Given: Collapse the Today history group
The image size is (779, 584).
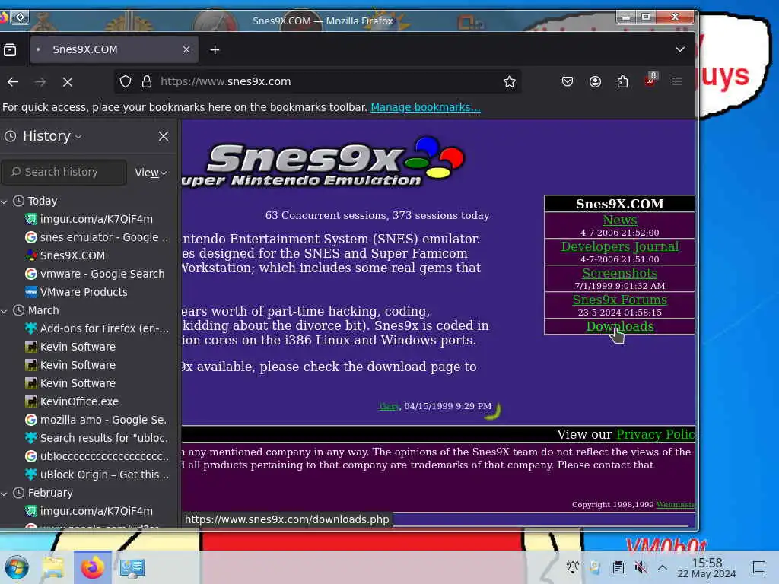Looking at the screenshot, I should [x=4, y=202].
